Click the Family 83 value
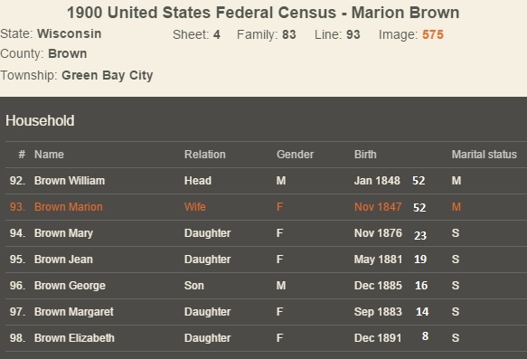The image size is (527, 359). (x=289, y=34)
